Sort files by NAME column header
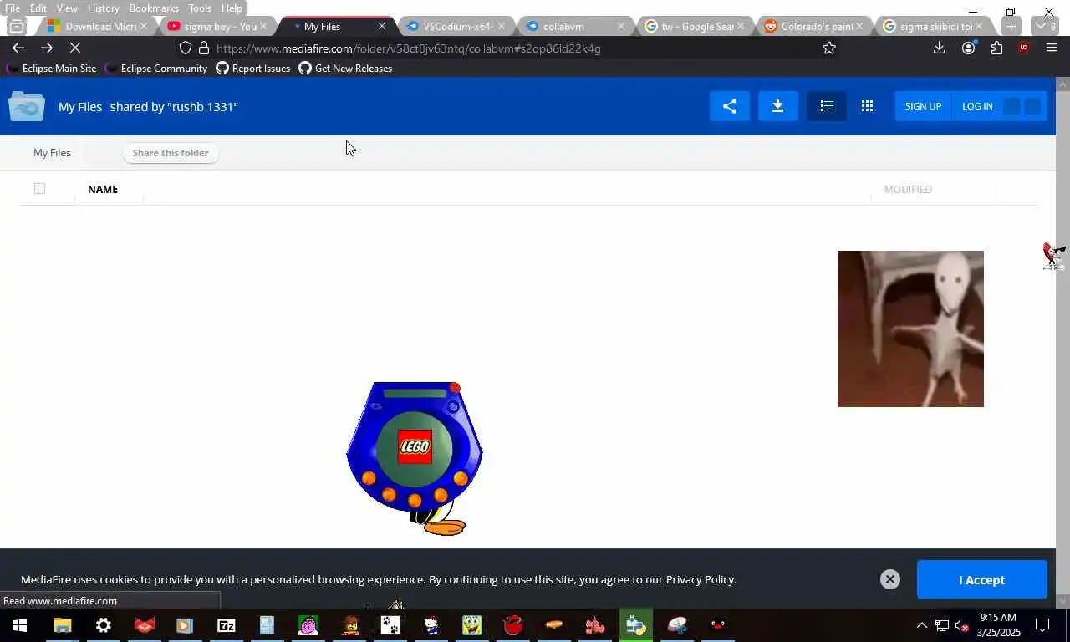 [x=103, y=189]
